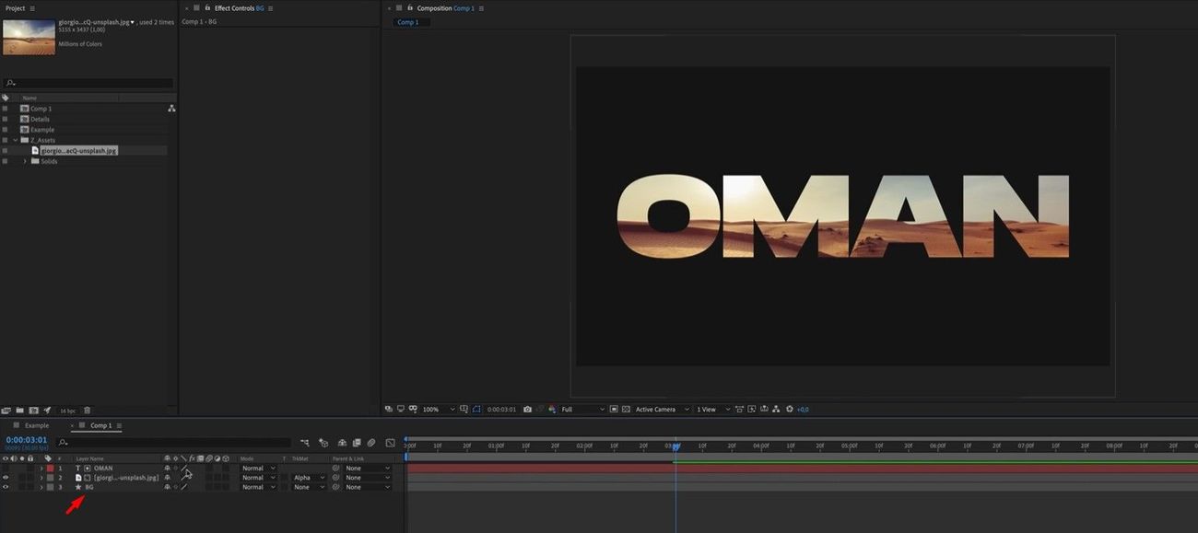The width and height of the screenshot is (1198, 533).
Task: Open the composition flowchart icon in timeline
Action: click(305, 443)
